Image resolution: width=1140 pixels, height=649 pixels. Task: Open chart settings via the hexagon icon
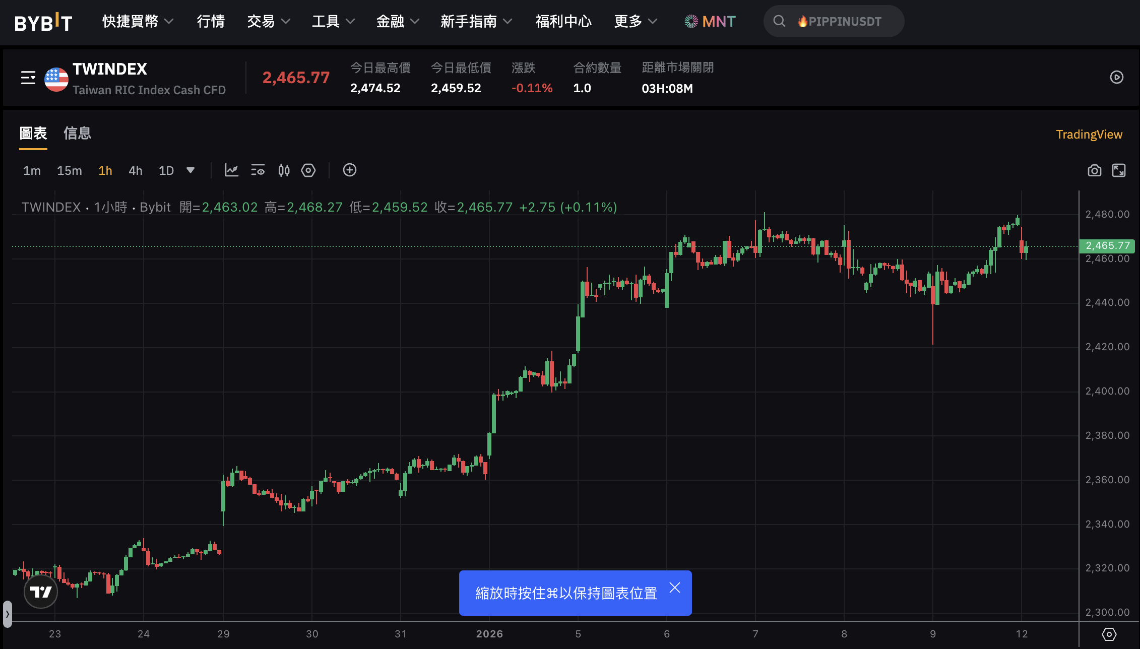pyautogui.click(x=308, y=170)
